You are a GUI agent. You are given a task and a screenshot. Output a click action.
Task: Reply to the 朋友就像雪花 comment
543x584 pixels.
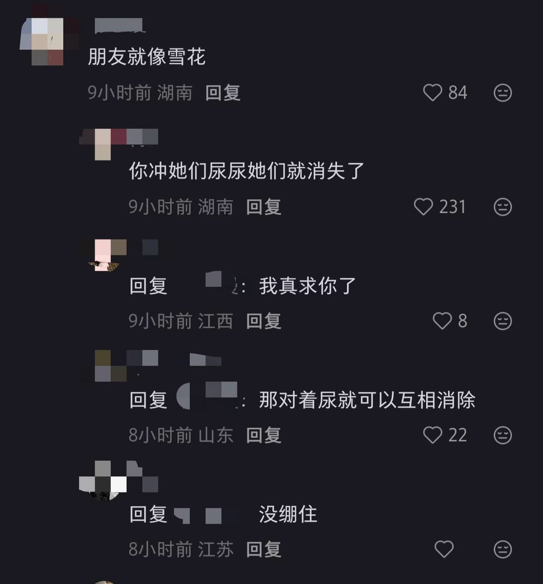click(223, 93)
